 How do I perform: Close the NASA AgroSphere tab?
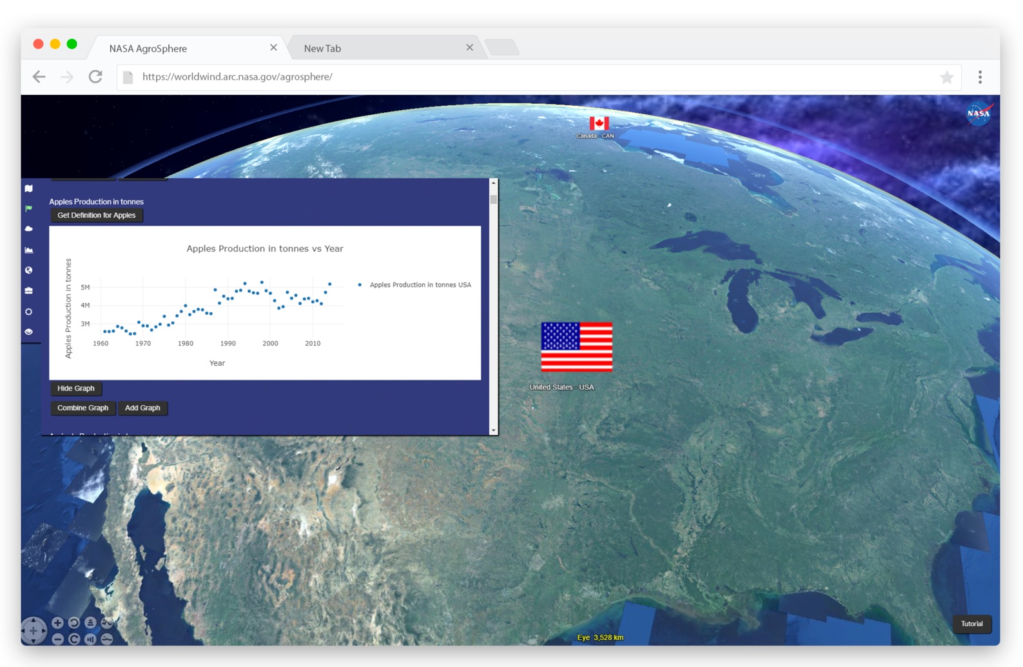click(x=273, y=48)
